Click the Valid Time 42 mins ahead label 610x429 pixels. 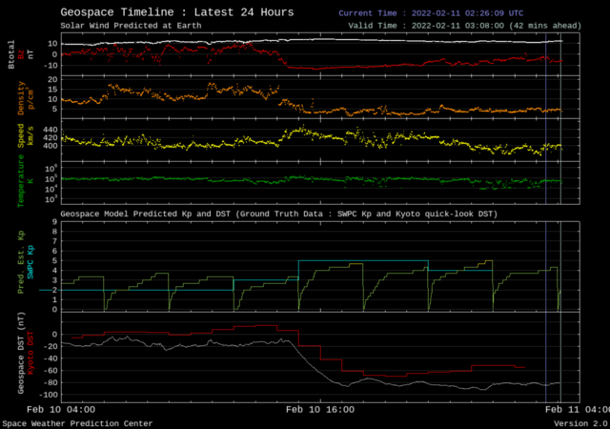point(457,27)
